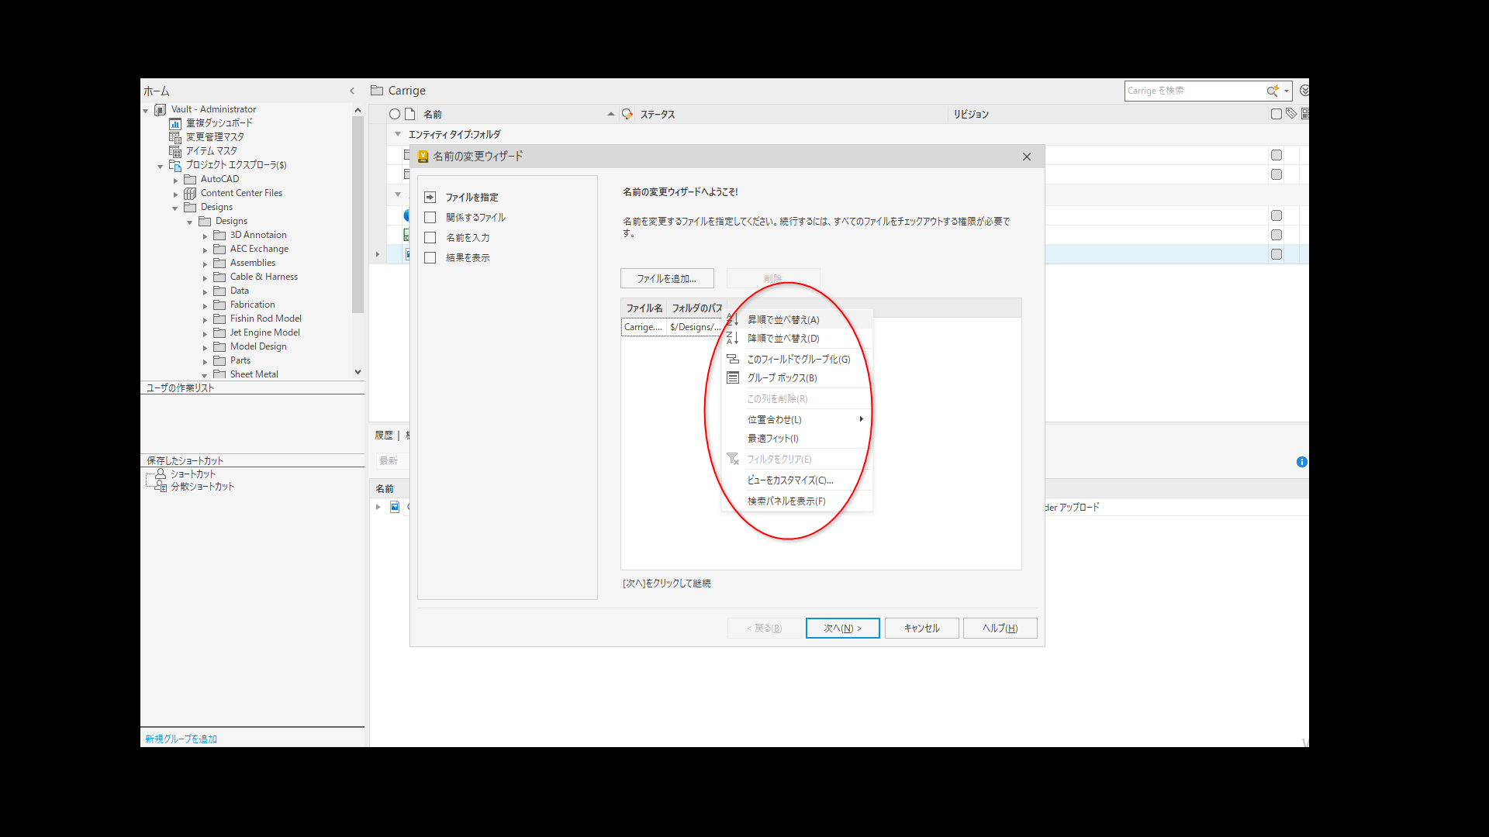Click グループ ボックス menu icon
This screenshot has height=837, width=1489.
coord(732,378)
